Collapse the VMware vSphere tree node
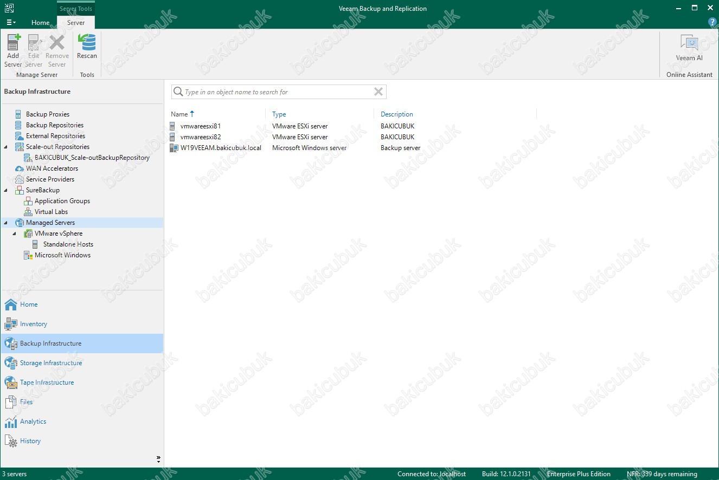This screenshot has width=719, height=480. coord(15,233)
